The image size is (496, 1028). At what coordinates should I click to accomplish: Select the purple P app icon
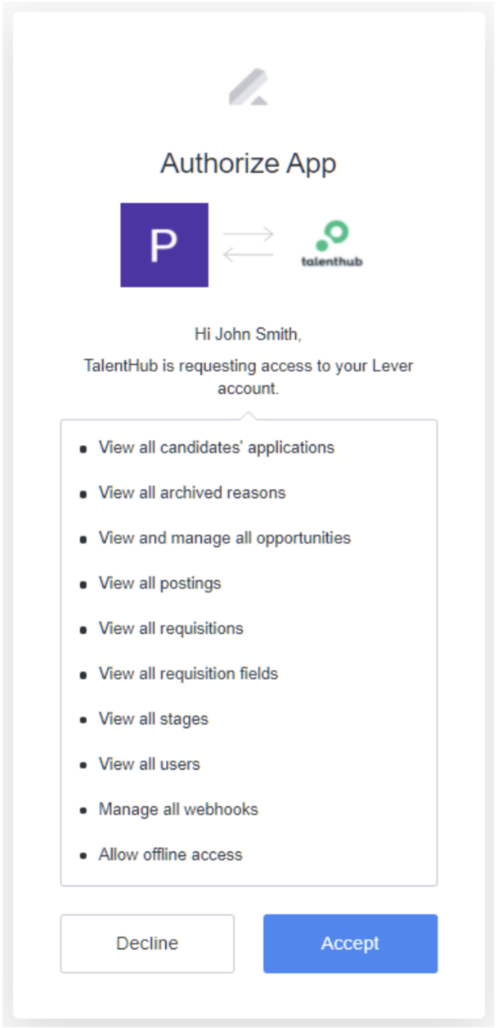tap(164, 242)
